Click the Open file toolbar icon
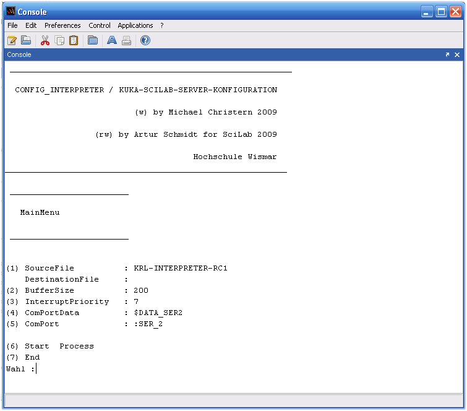 coord(26,41)
